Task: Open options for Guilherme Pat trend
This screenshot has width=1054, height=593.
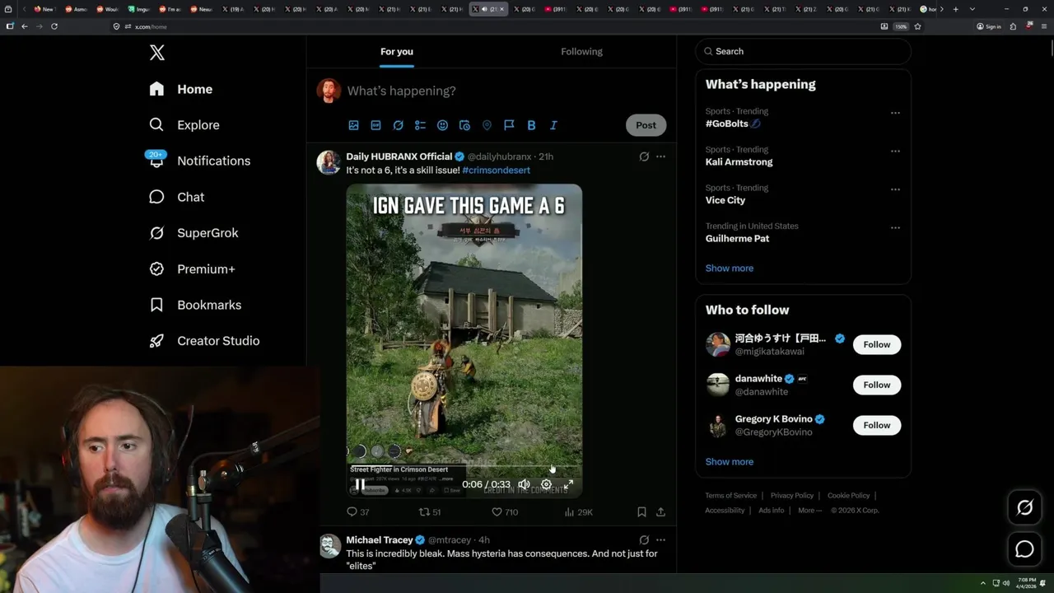Action: (895, 228)
